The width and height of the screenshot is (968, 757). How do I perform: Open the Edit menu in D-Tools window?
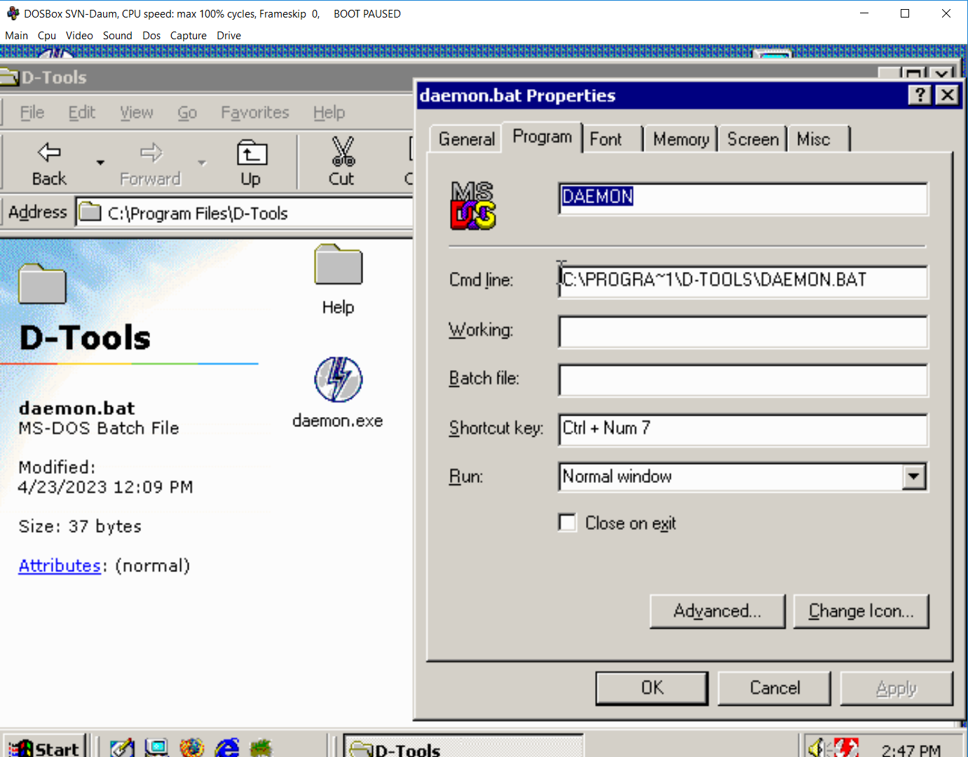(82, 112)
